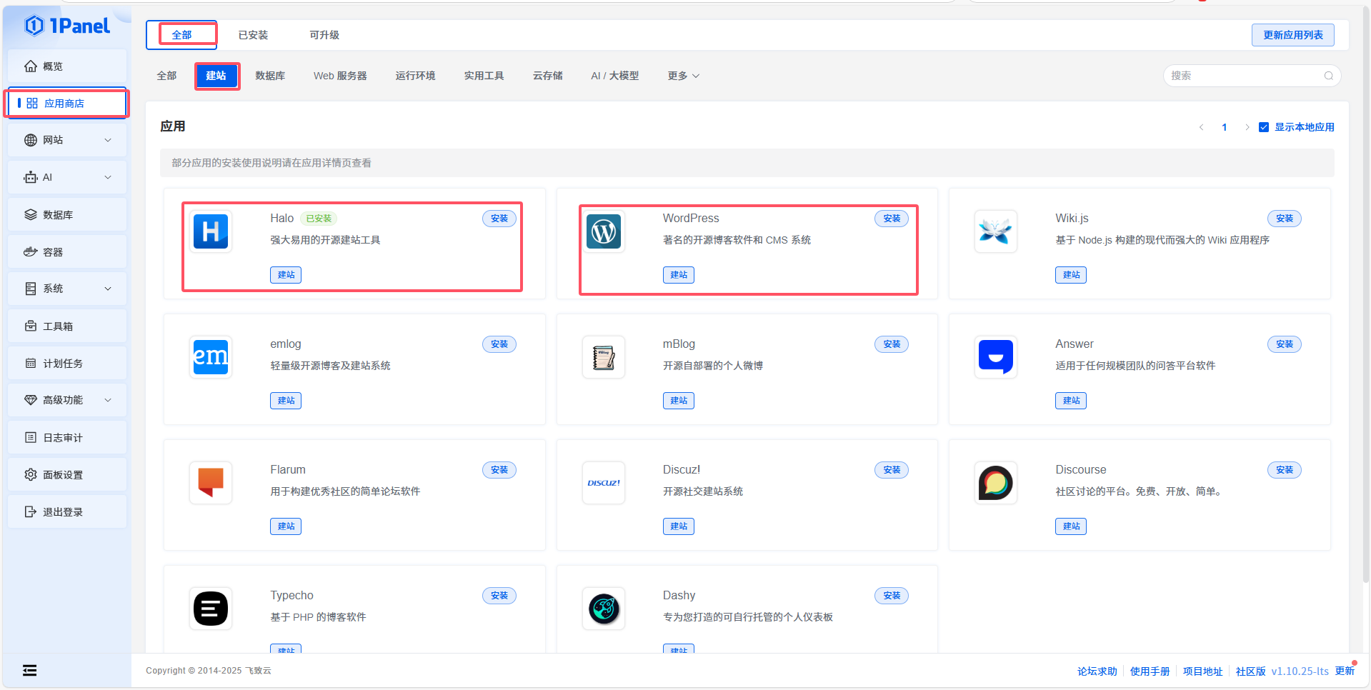Select the Answer app icon

pyautogui.click(x=995, y=357)
